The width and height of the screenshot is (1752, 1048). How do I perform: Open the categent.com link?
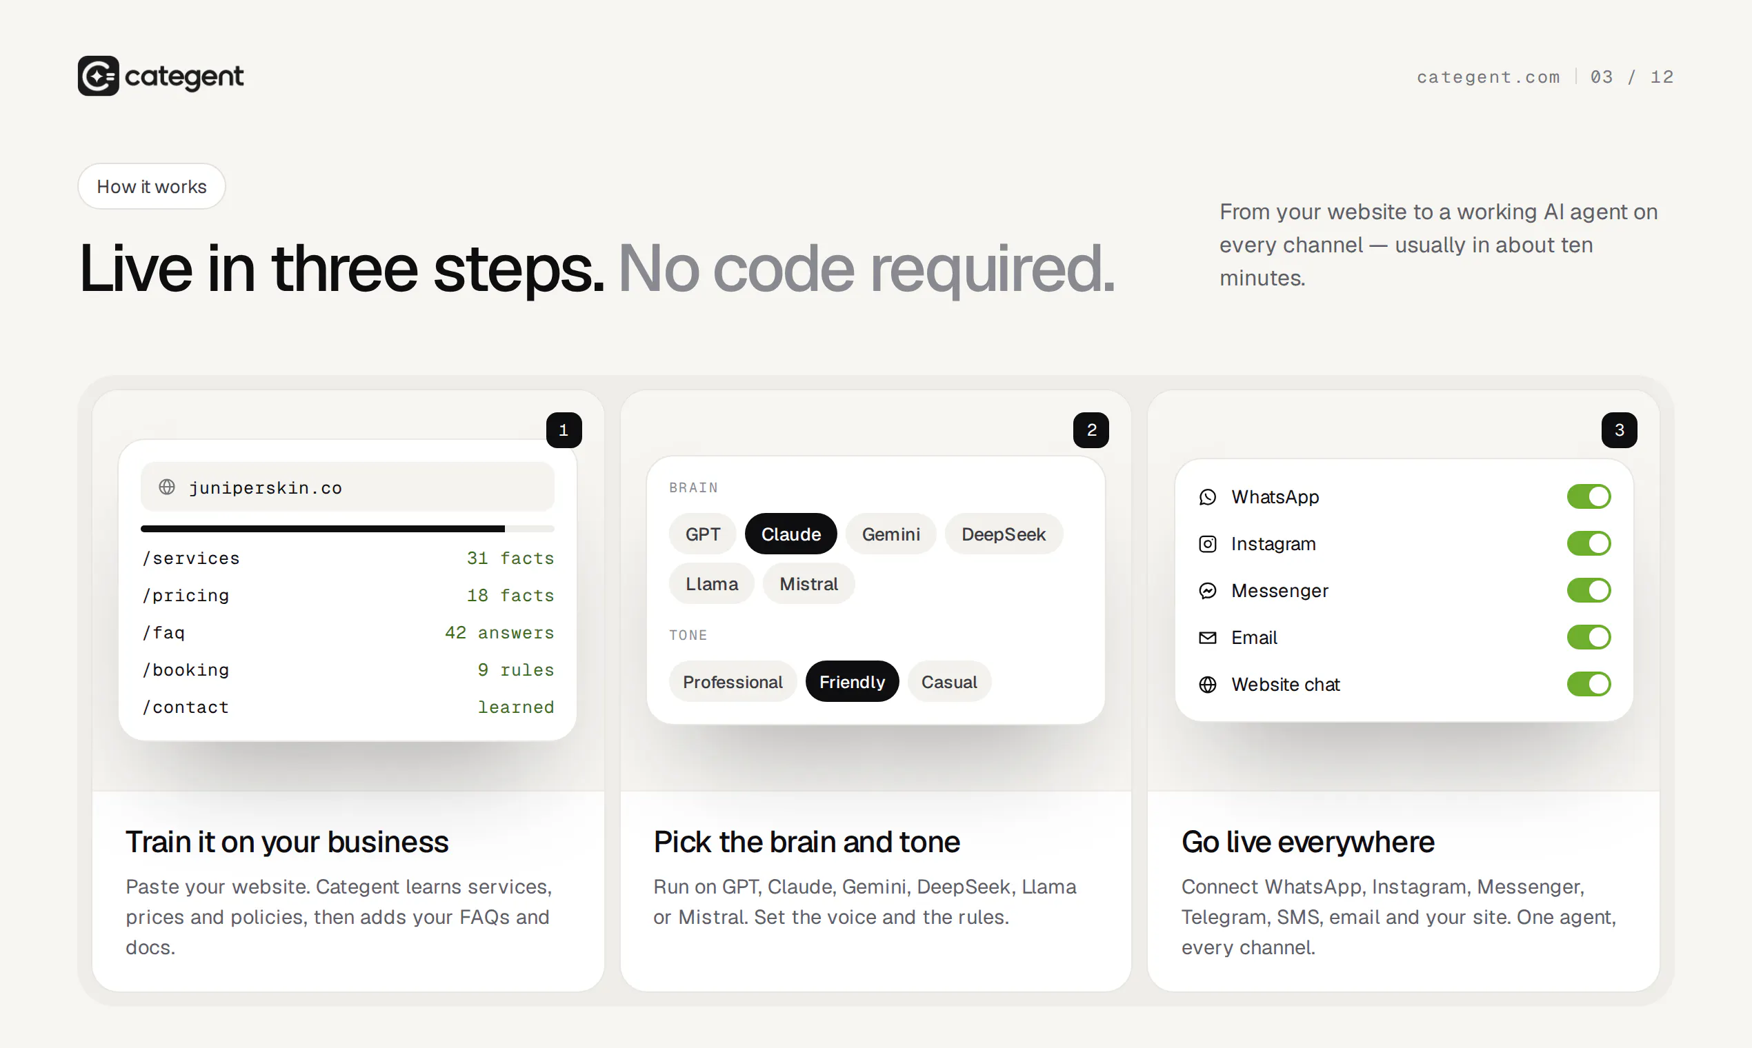[x=1488, y=77]
